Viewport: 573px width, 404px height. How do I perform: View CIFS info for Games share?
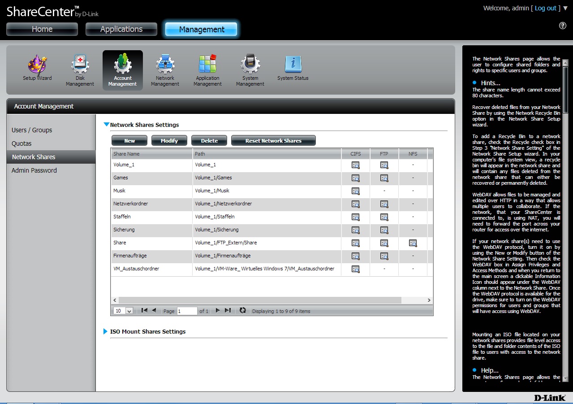[x=356, y=178]
